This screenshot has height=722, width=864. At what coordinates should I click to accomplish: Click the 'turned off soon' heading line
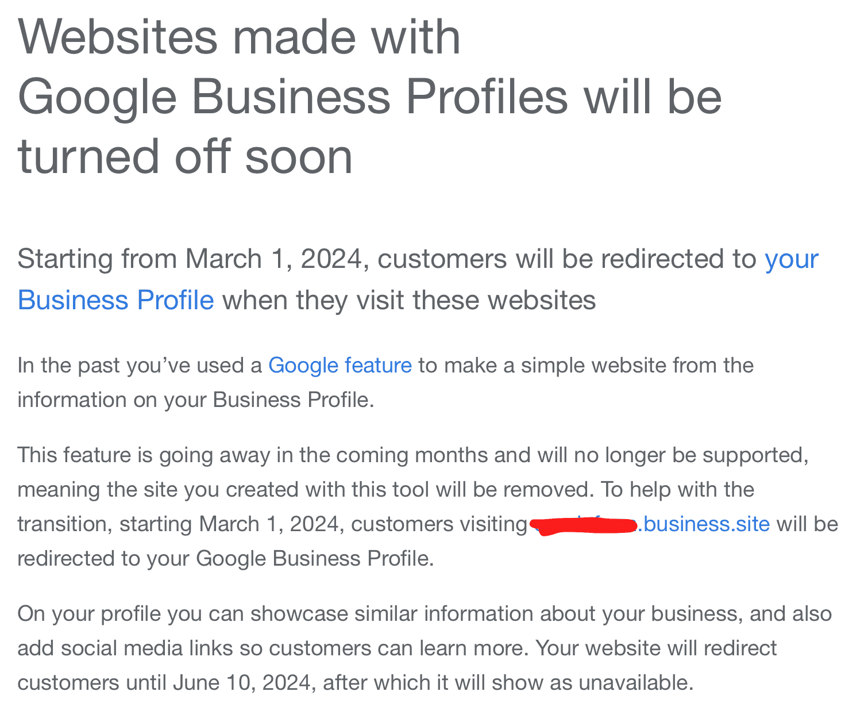point(186,157)
